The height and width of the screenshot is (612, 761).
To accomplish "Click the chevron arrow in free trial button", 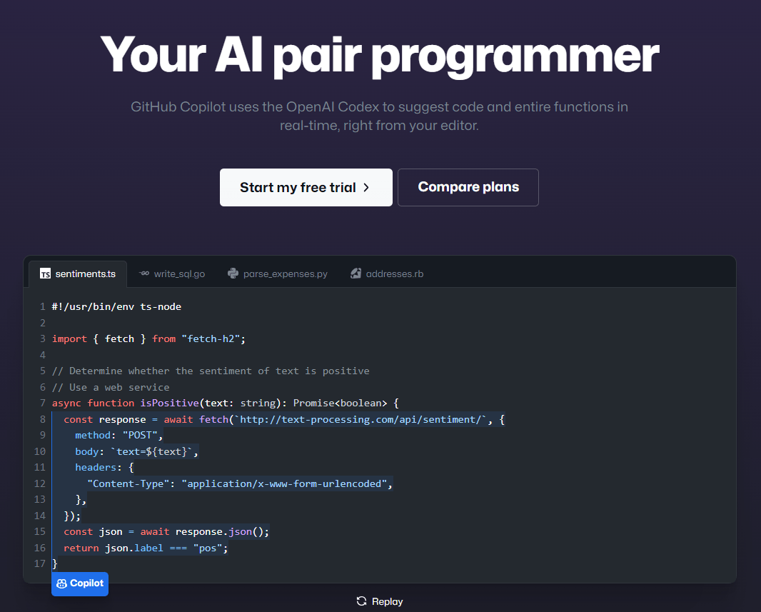I will click(366, 187).
